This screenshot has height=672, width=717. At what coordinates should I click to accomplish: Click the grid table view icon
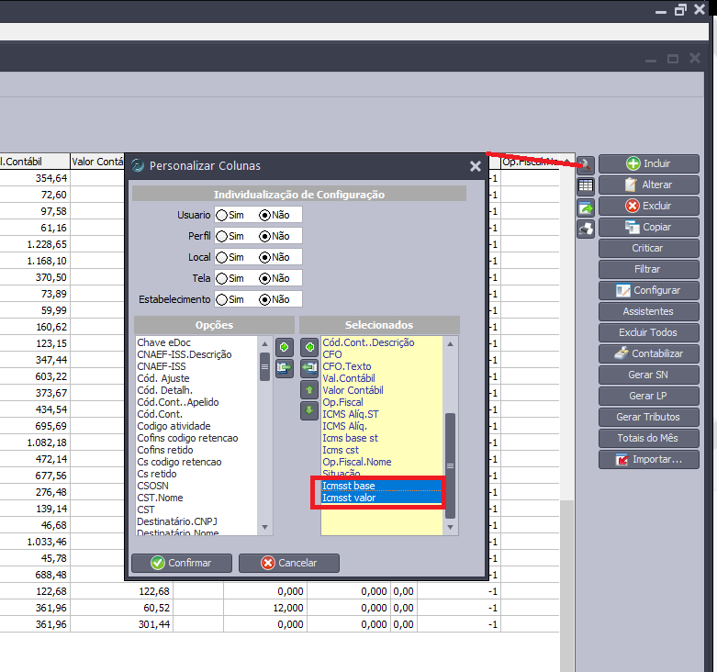pyautogui.click(x=586, y=185)
